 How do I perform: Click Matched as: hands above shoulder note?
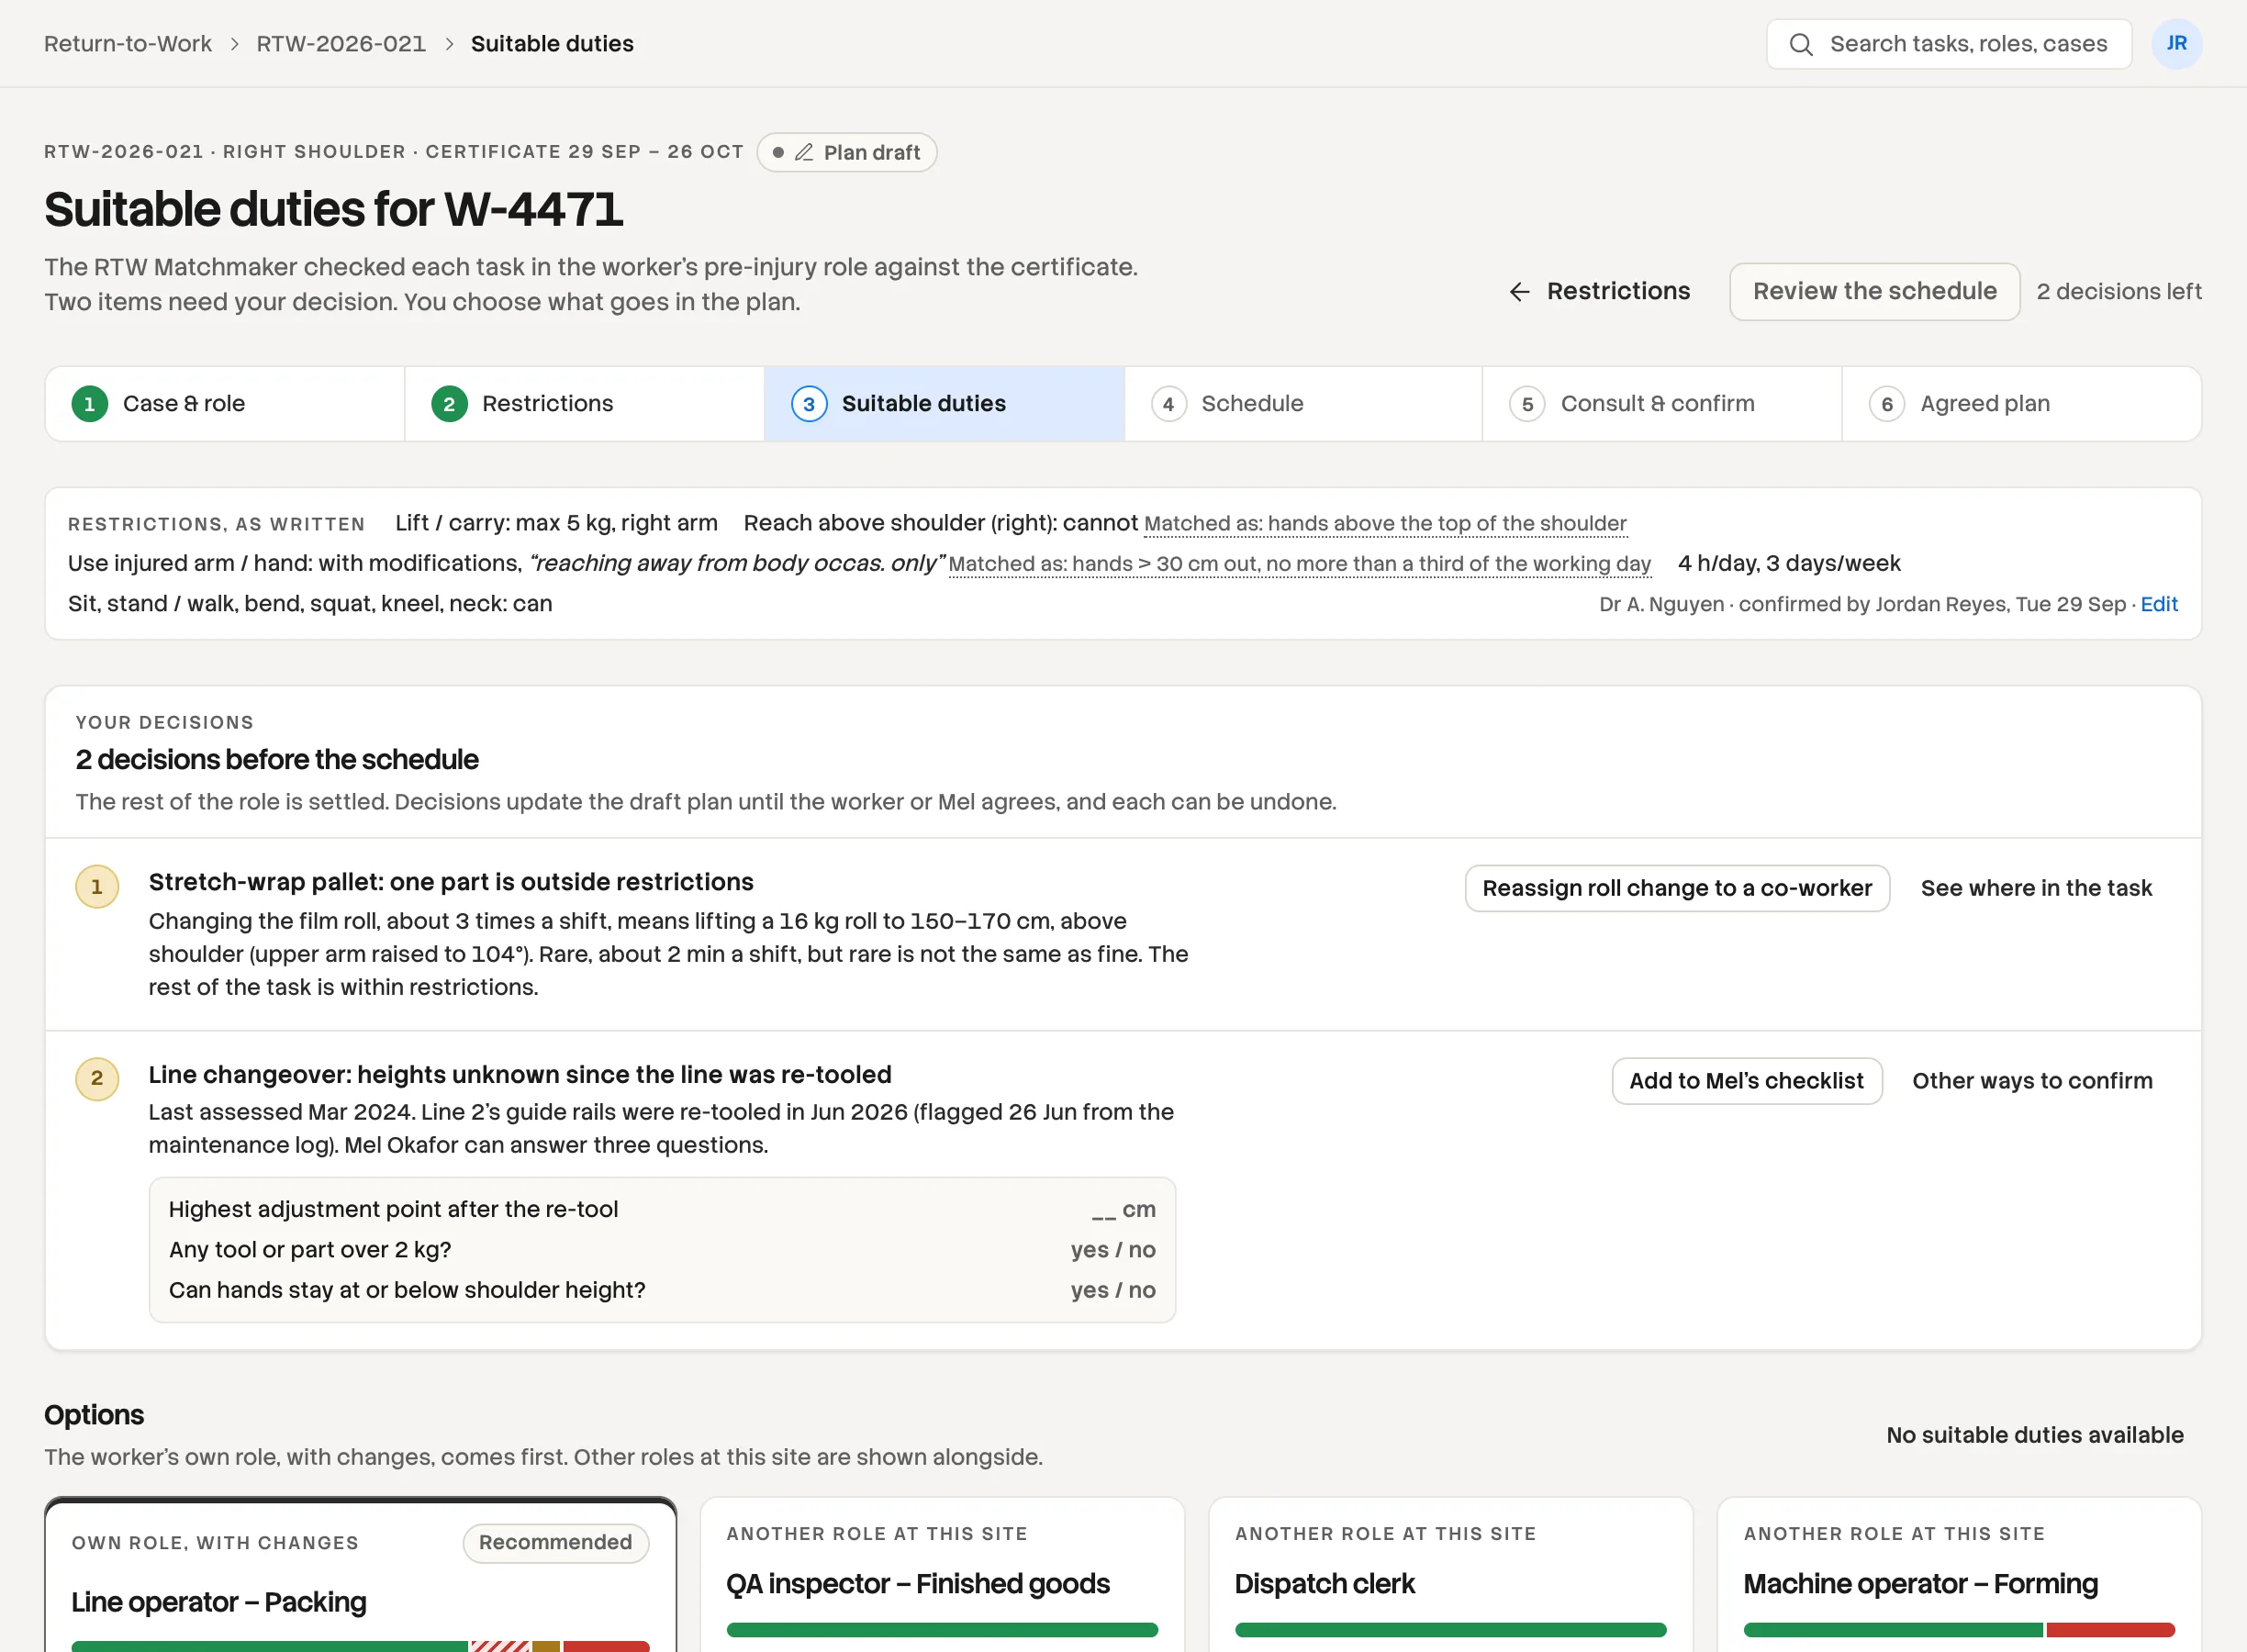(1385, 524)
